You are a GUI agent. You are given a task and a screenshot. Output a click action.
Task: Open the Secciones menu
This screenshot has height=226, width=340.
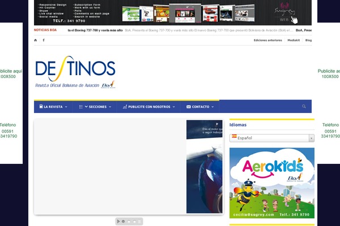pyautogui.click(x=95, y=107)
